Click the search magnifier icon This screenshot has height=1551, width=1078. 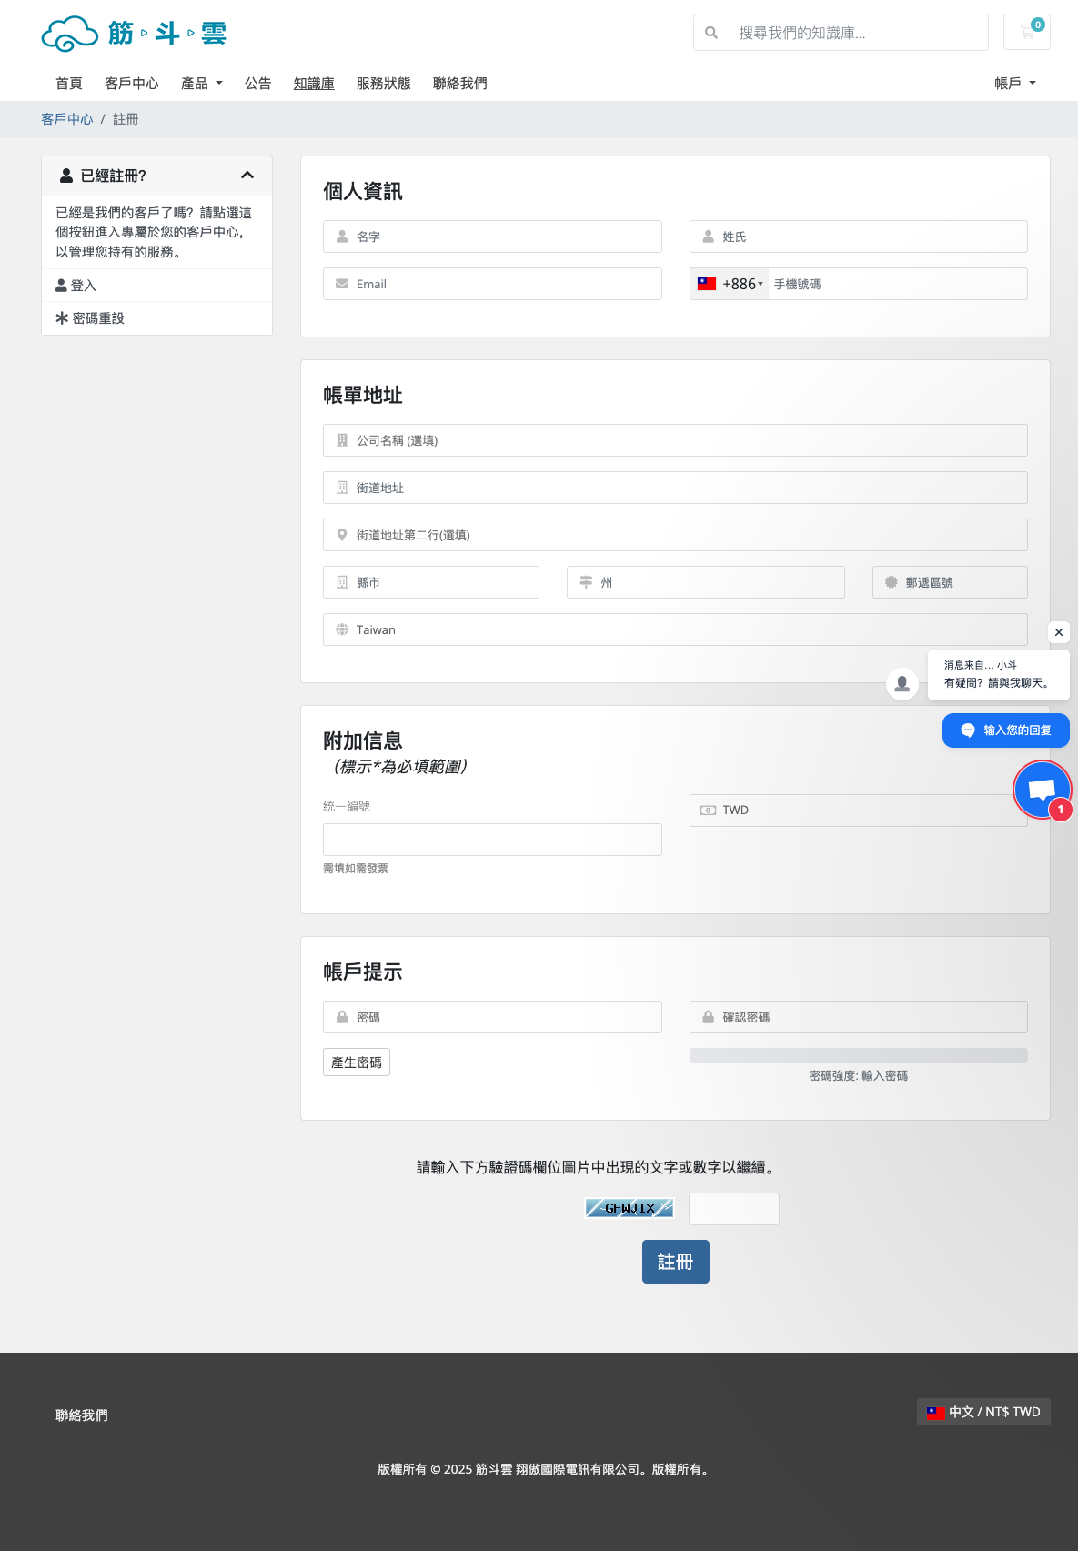(711, 33)
